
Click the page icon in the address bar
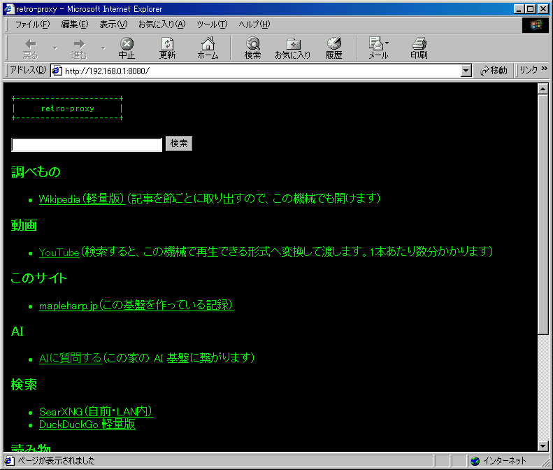57,71
